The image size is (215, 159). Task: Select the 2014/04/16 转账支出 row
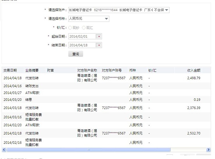[x=106, y=86]
